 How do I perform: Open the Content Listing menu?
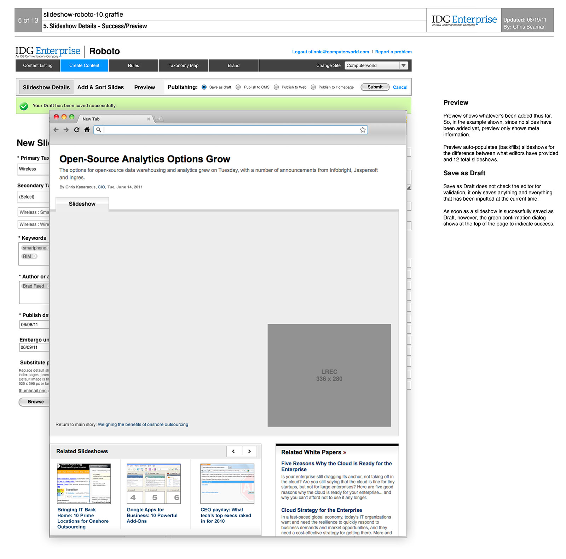pos(38,66)
